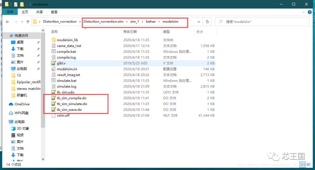Expand chevron after sim_1 in path
The height and width of the screenshot is (170, 315).
pos(142,22)
